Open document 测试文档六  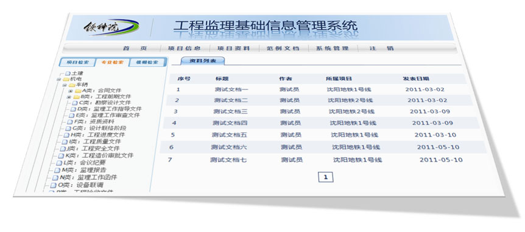229,147
